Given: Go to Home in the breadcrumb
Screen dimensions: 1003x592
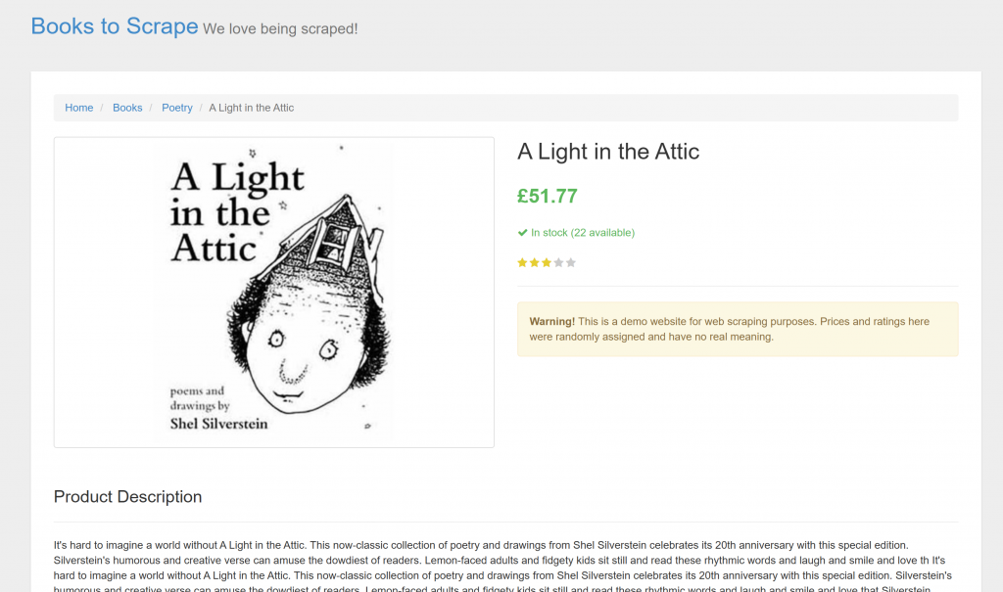Looking at the screenshot, I should point(79,108).
